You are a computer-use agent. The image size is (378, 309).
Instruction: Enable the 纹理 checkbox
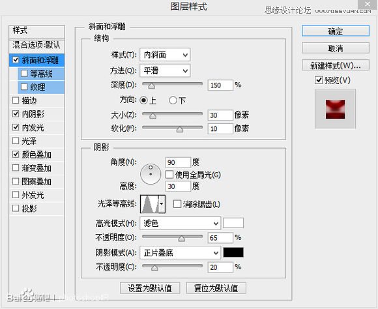[x=24, y=87]
